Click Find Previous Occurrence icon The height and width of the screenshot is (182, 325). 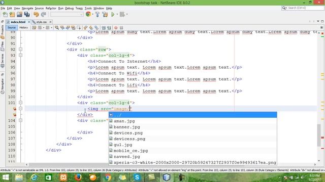click(62, 28)
